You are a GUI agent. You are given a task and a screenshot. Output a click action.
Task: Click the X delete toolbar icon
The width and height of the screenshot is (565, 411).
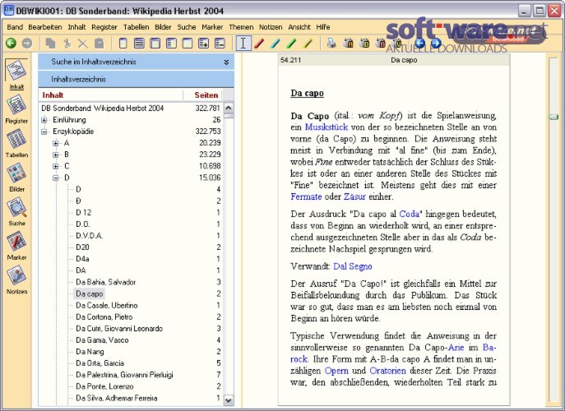(83, 44)
